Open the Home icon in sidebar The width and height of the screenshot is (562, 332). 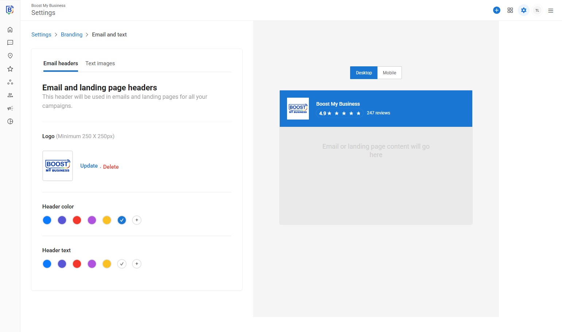[10, 30]
